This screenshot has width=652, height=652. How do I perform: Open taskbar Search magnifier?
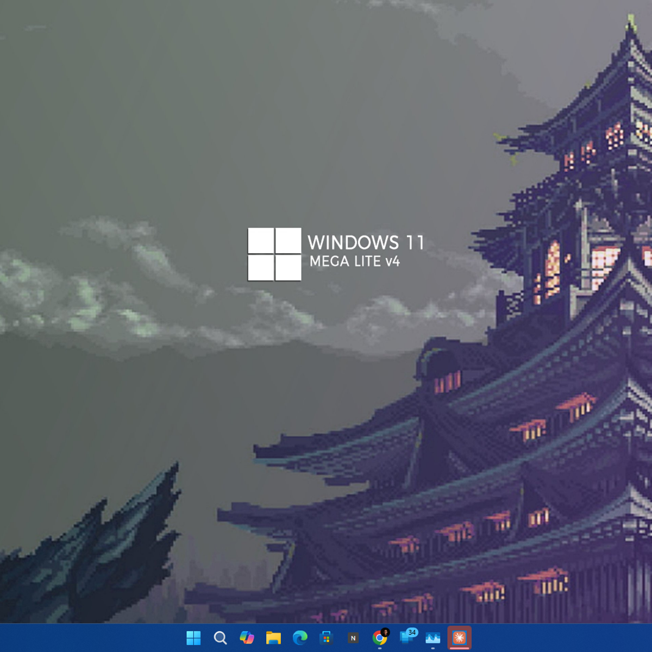220,638
